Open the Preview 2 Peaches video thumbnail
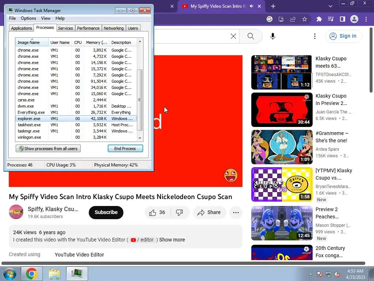This screenshot has width=374, height=281. pos(282,223)
